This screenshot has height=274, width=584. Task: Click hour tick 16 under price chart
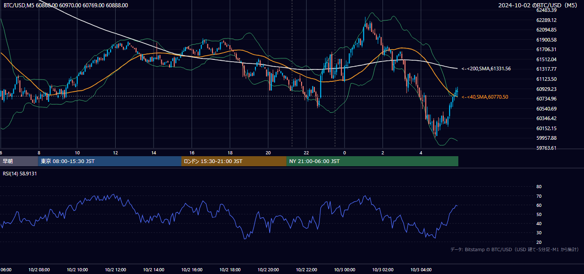tap(192, 153)
